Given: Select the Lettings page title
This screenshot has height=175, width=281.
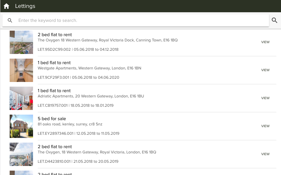Looking at the screenshot, I should coord(25,6).
